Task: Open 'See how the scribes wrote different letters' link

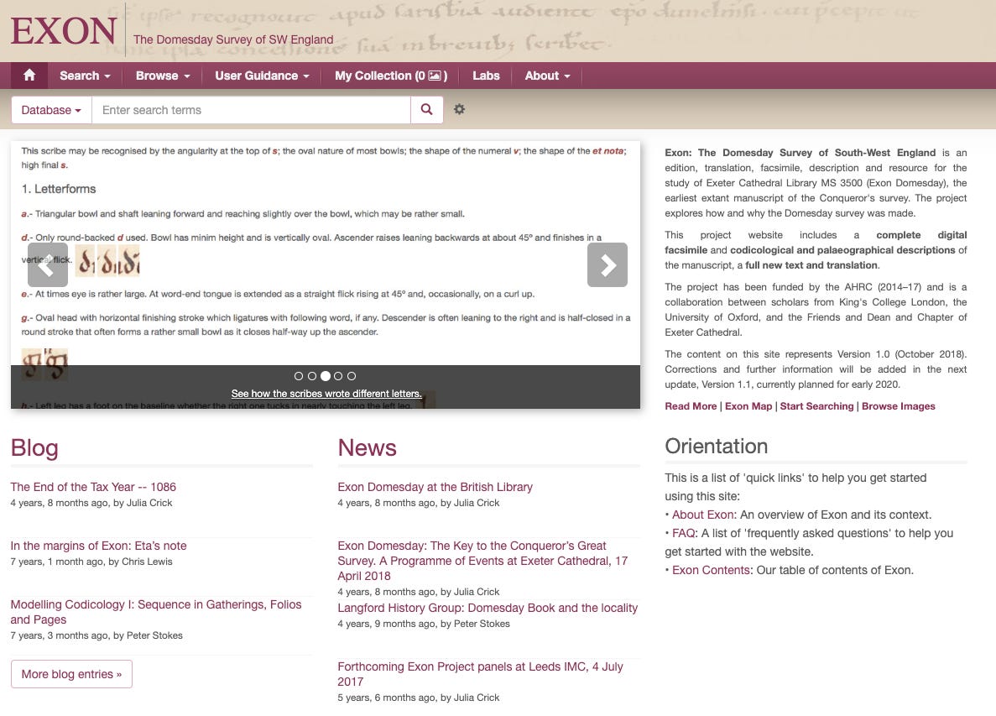Action: click(326, 394)
